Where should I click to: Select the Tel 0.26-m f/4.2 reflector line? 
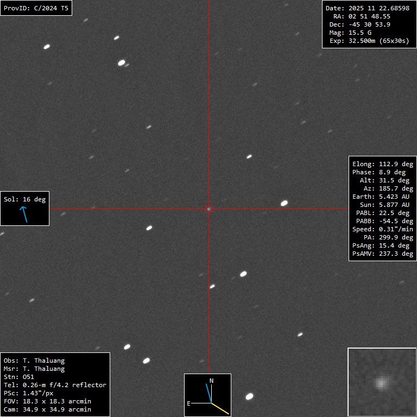click(x=55, y=385)
